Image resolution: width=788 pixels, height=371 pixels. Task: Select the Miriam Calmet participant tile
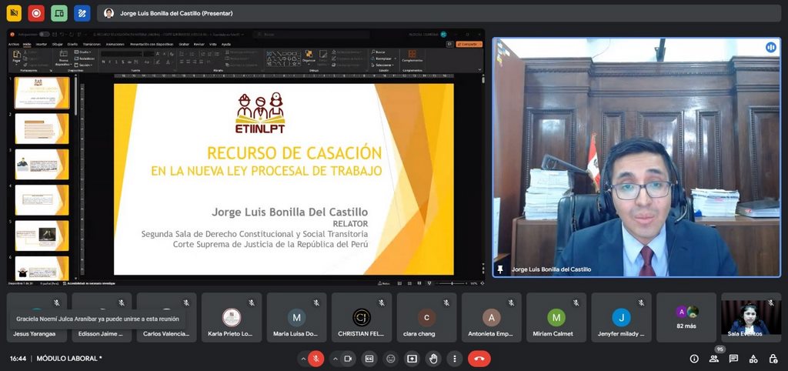[x=556, y=317]
